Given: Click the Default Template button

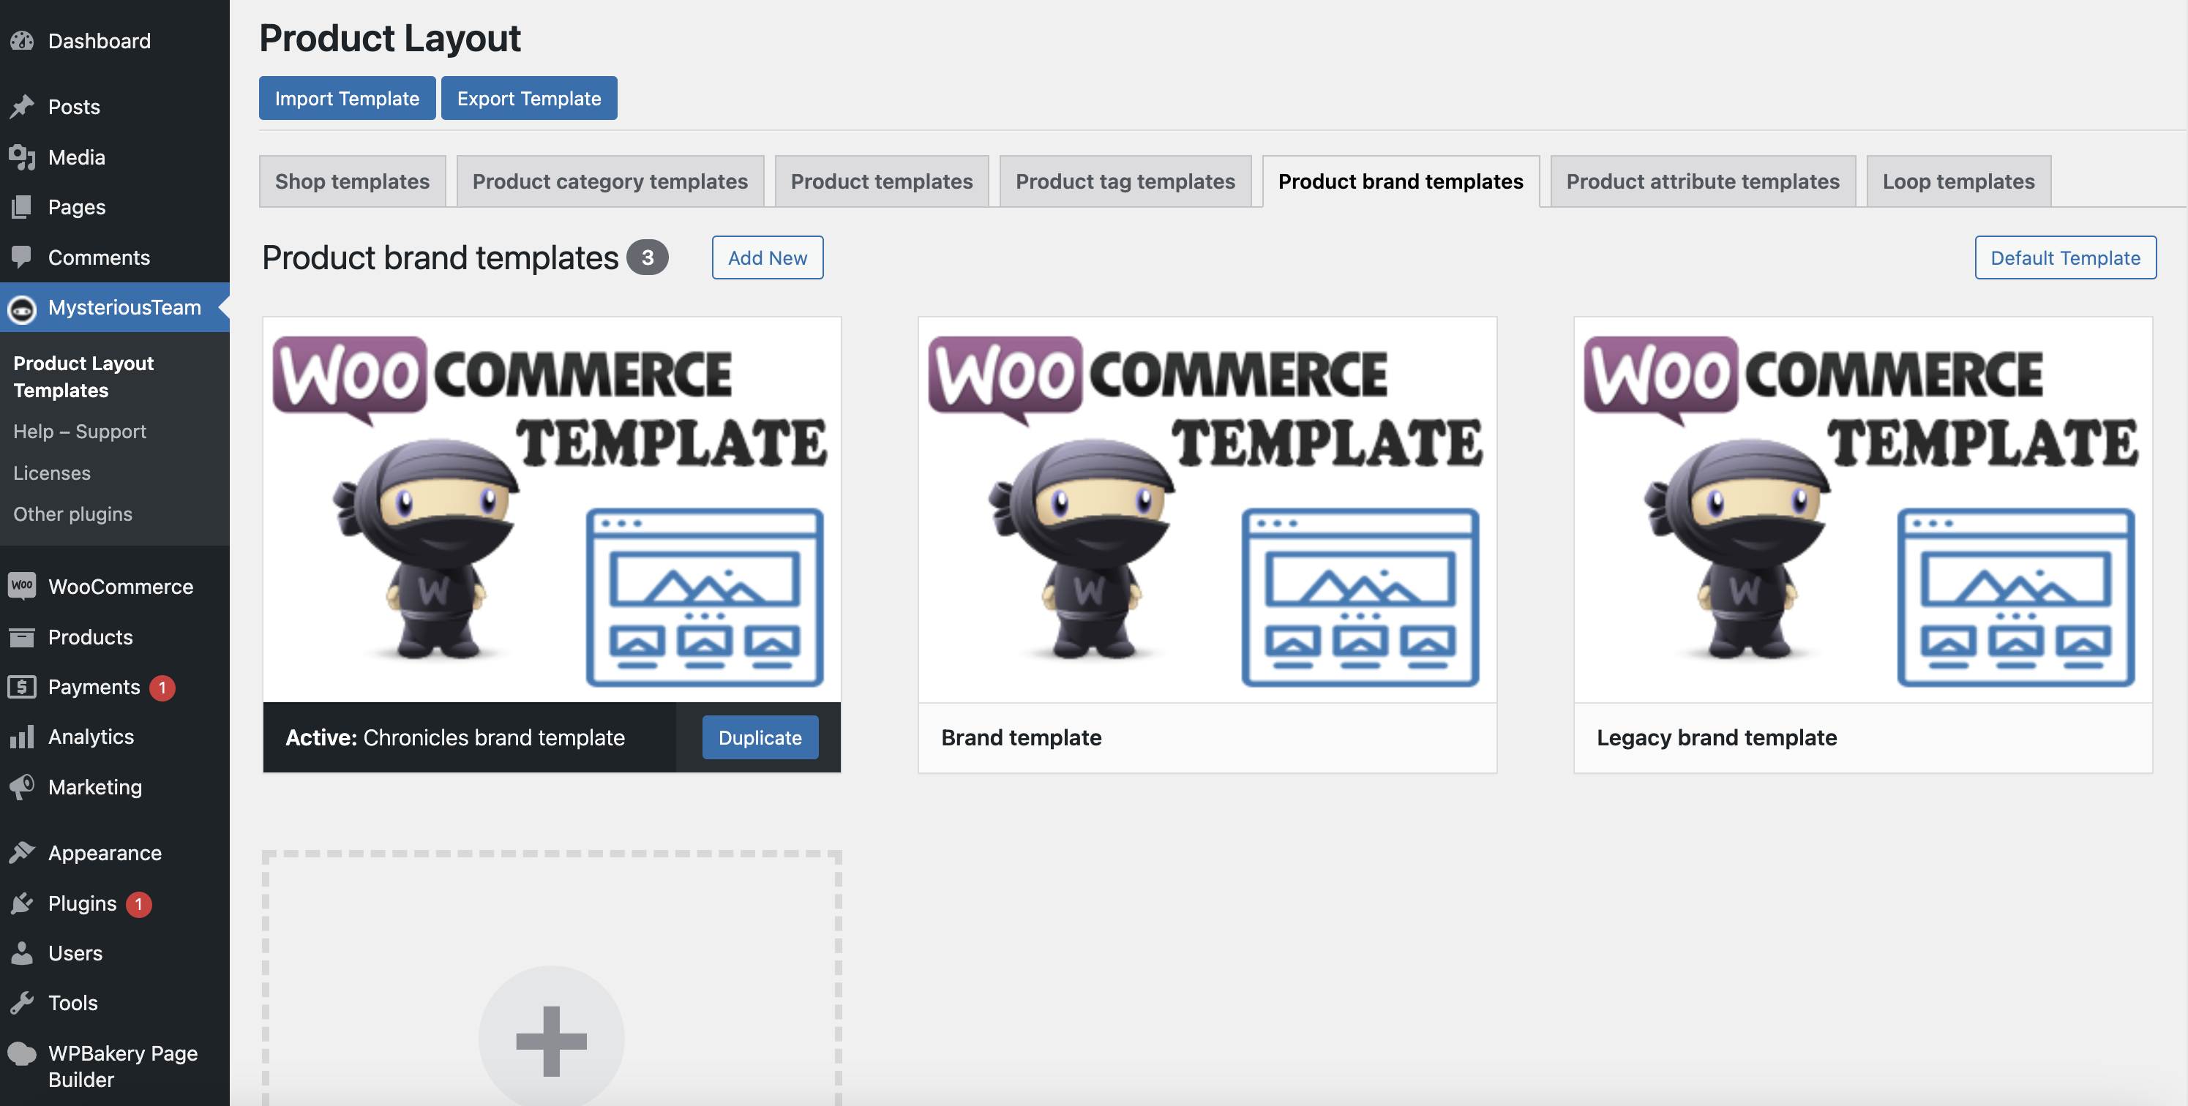Looking at the screenshot, I should point(2064,257).
